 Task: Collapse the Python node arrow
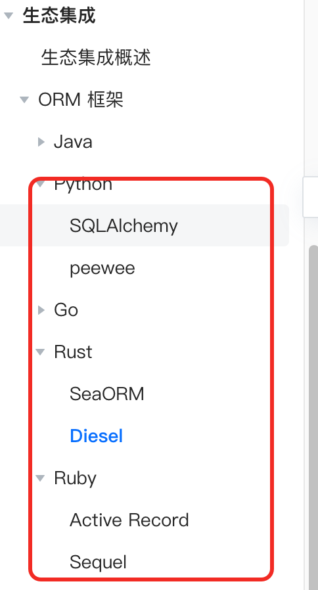coord(40,184)
